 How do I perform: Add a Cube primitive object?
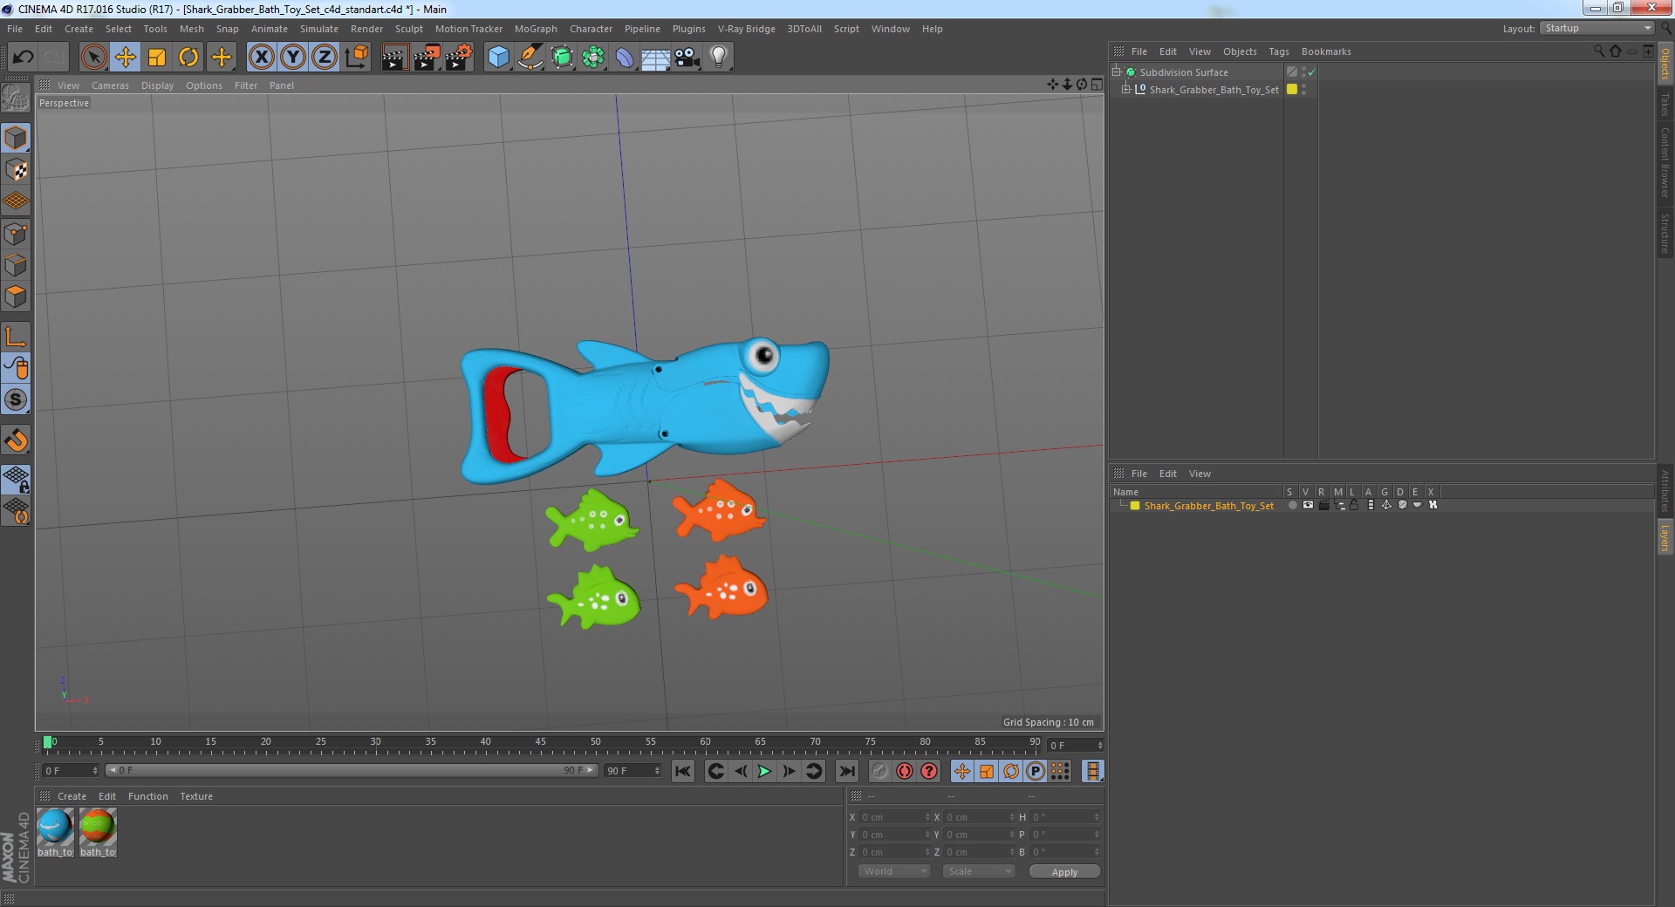[x=498, y=58]
